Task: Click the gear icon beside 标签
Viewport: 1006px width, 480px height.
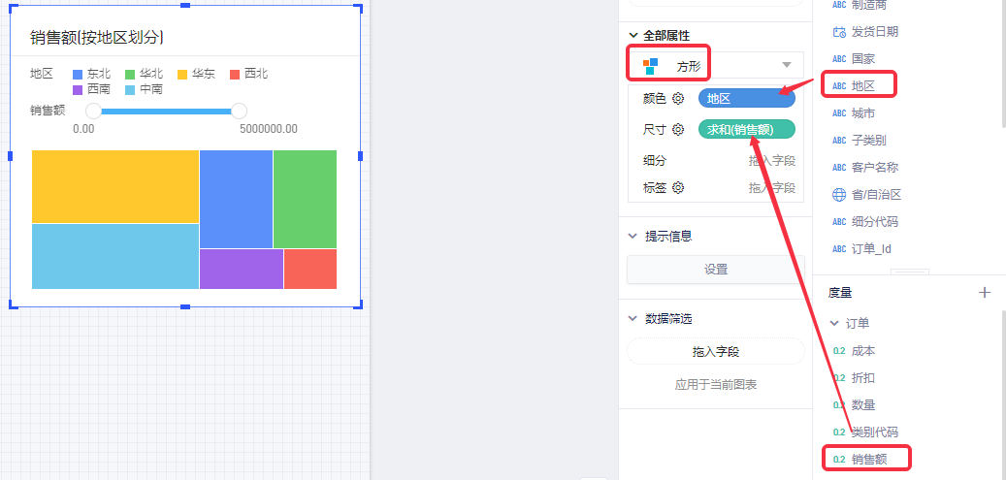Action: coord(678,188)
